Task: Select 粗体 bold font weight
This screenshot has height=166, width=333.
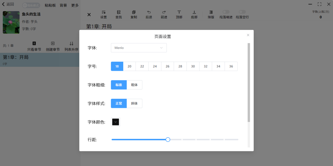Action: 134,85
